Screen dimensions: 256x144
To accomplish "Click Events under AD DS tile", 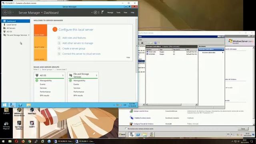I will pos(43,84).
